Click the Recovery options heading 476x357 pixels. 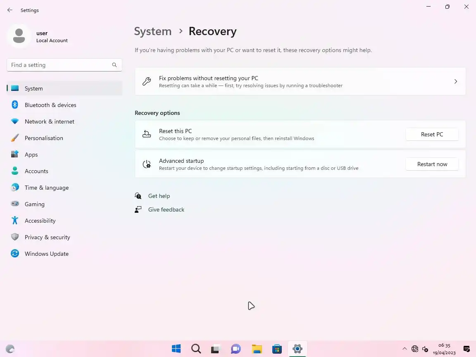(x=157, y=113)
